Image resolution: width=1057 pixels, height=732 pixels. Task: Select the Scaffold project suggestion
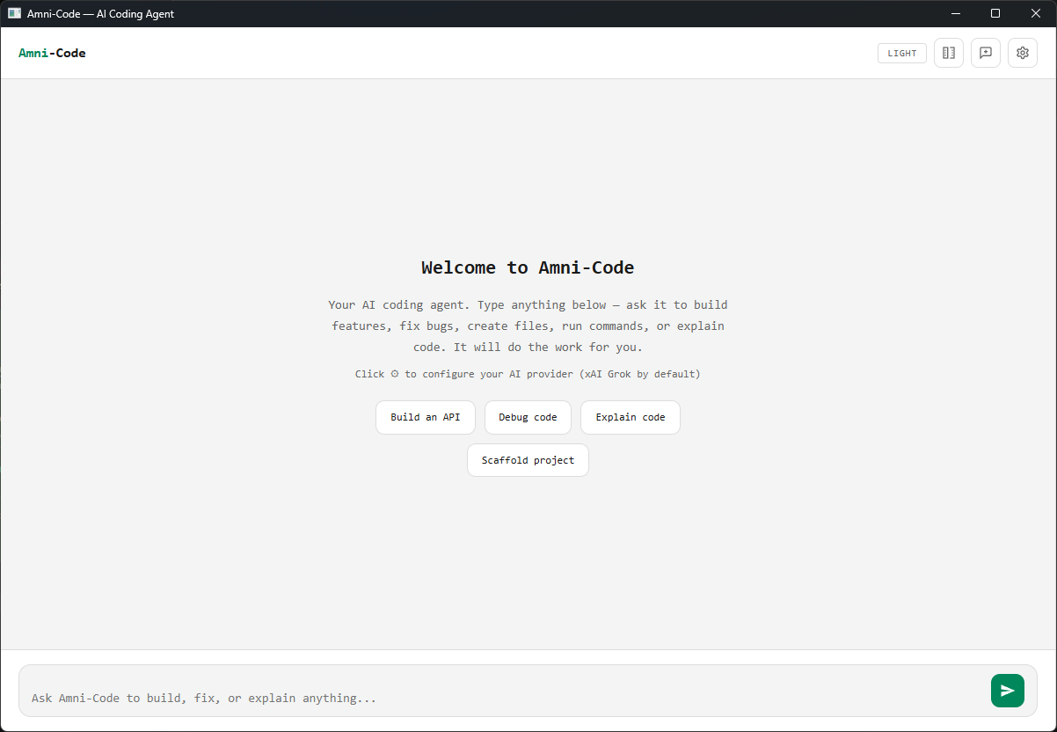(528, 460)
